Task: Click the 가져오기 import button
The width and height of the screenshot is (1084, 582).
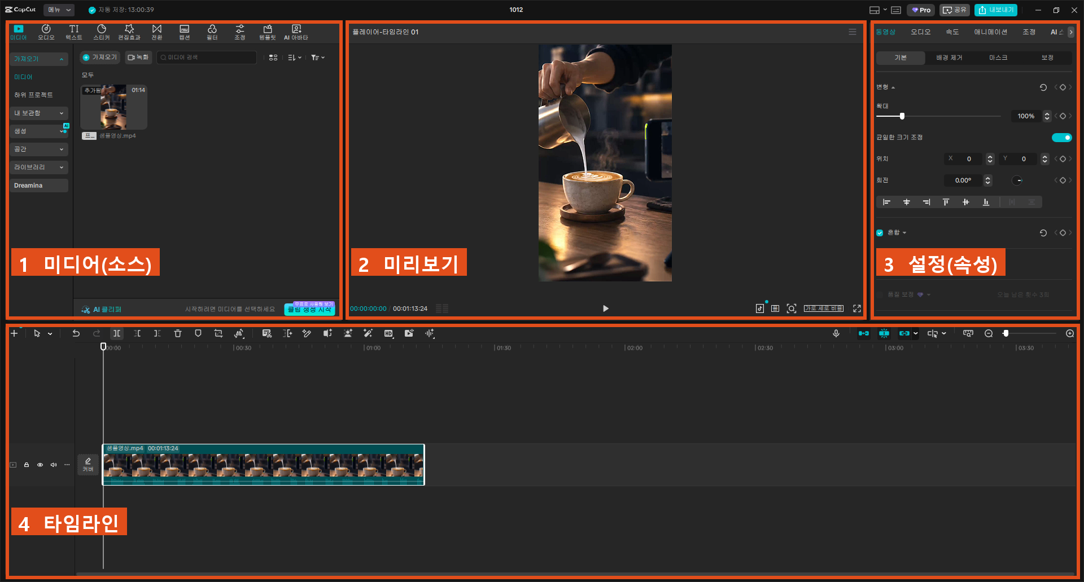Action: click(100, 58)
